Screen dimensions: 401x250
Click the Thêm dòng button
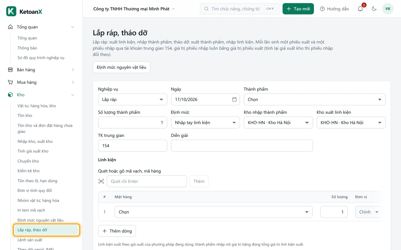(x=117, y=231)
